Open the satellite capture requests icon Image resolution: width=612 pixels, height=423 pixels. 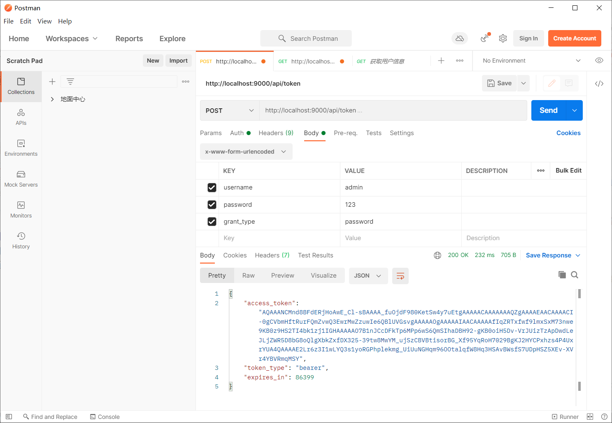(485, 38)
